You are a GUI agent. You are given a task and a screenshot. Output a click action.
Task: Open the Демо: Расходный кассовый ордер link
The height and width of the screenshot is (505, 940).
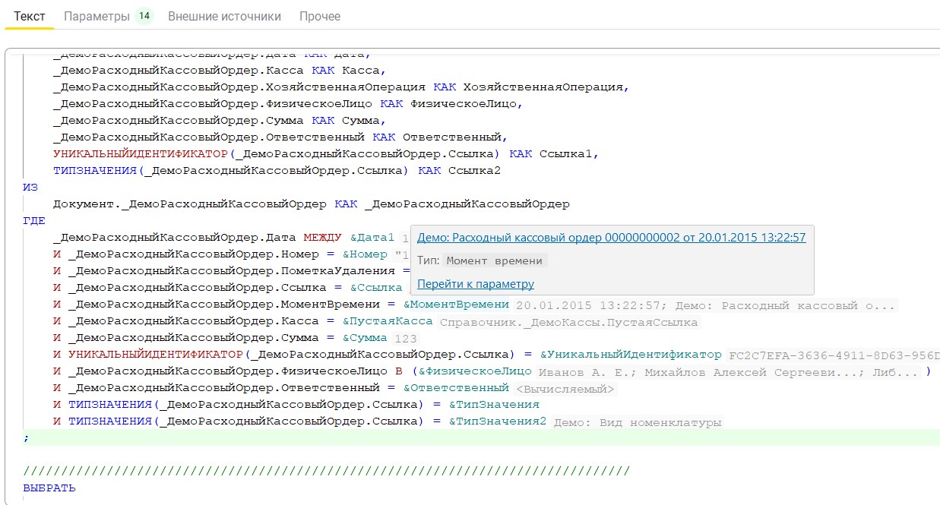(611, 238)
